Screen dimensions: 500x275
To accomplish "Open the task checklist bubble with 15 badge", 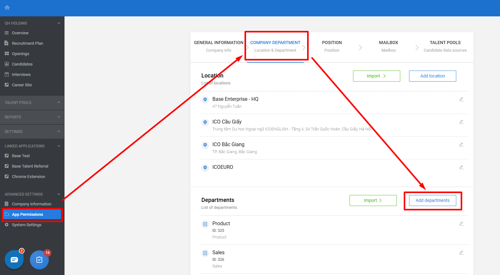I will 39,260.
